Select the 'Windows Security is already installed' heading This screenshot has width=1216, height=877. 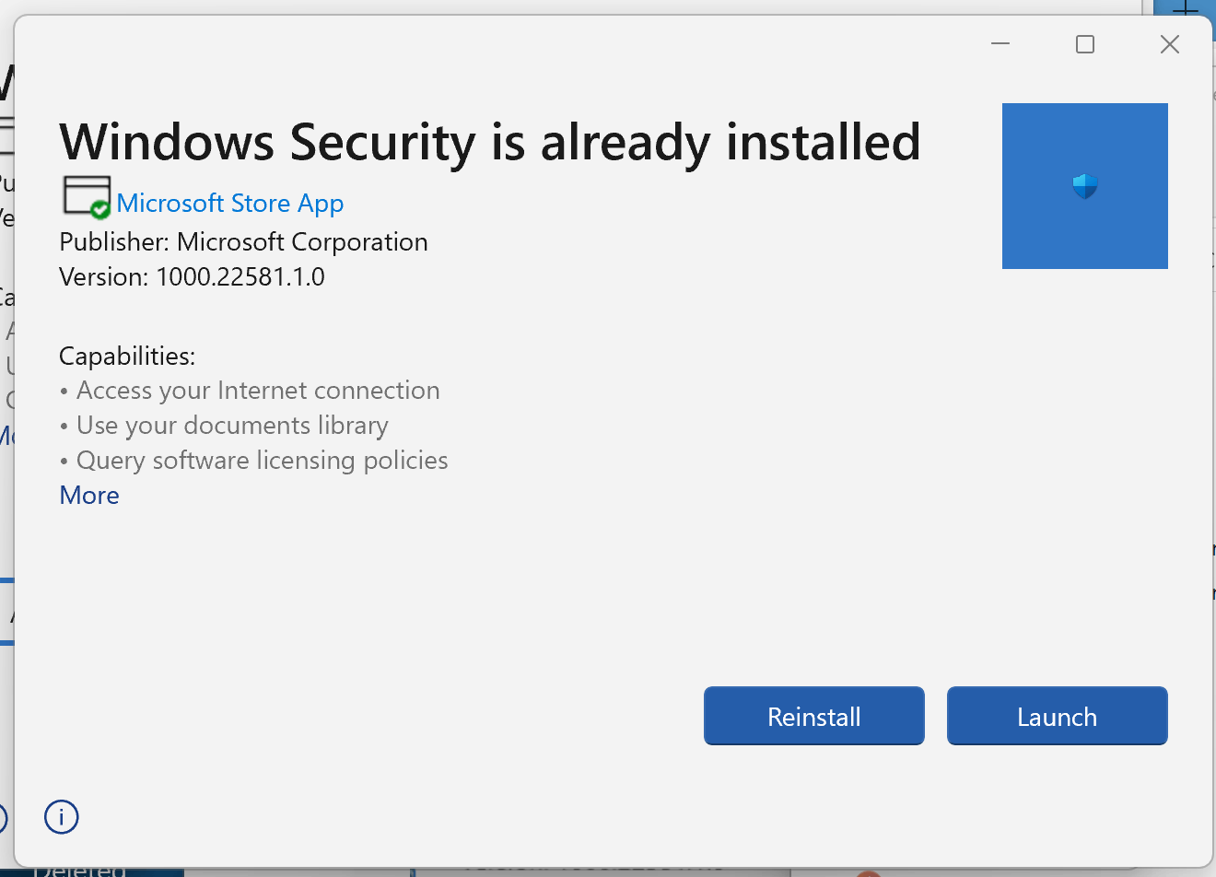coord(490,142)
